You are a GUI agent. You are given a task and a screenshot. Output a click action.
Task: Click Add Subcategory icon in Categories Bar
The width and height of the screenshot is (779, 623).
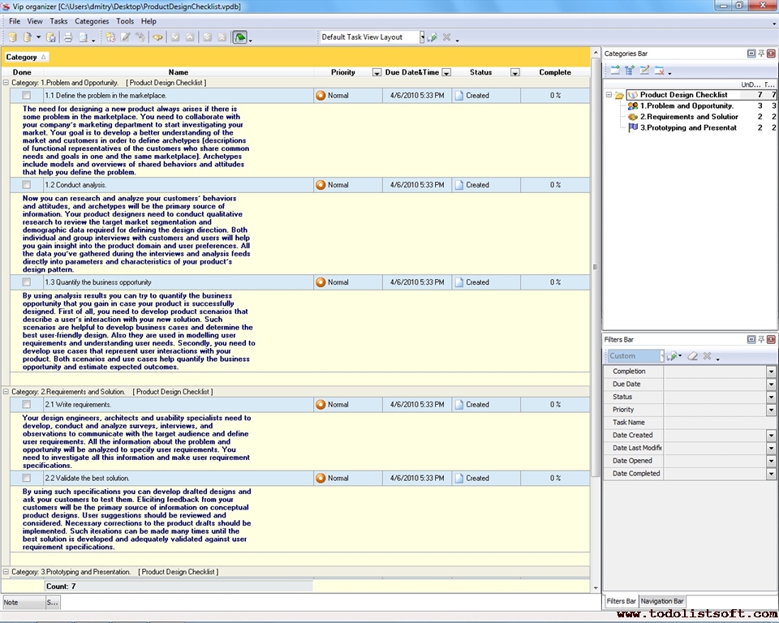click(x=629, y=71)
